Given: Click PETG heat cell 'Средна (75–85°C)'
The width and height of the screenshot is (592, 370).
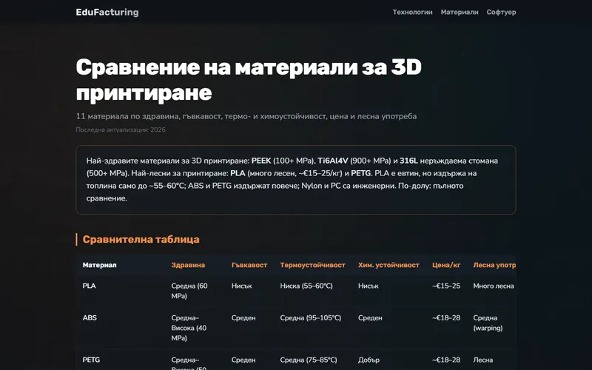Looking at the screenshot, I should point(309,360).
